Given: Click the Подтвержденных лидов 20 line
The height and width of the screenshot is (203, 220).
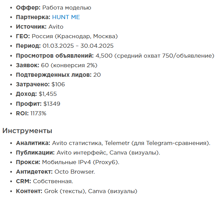Looking at the screenshot, I should (x=58, y=75).
